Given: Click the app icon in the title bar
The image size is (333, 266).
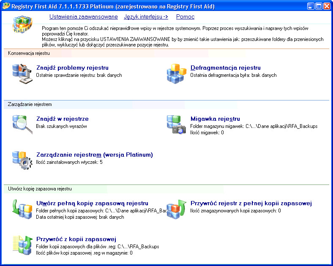Looking at the screenshot, I should 6,6.
